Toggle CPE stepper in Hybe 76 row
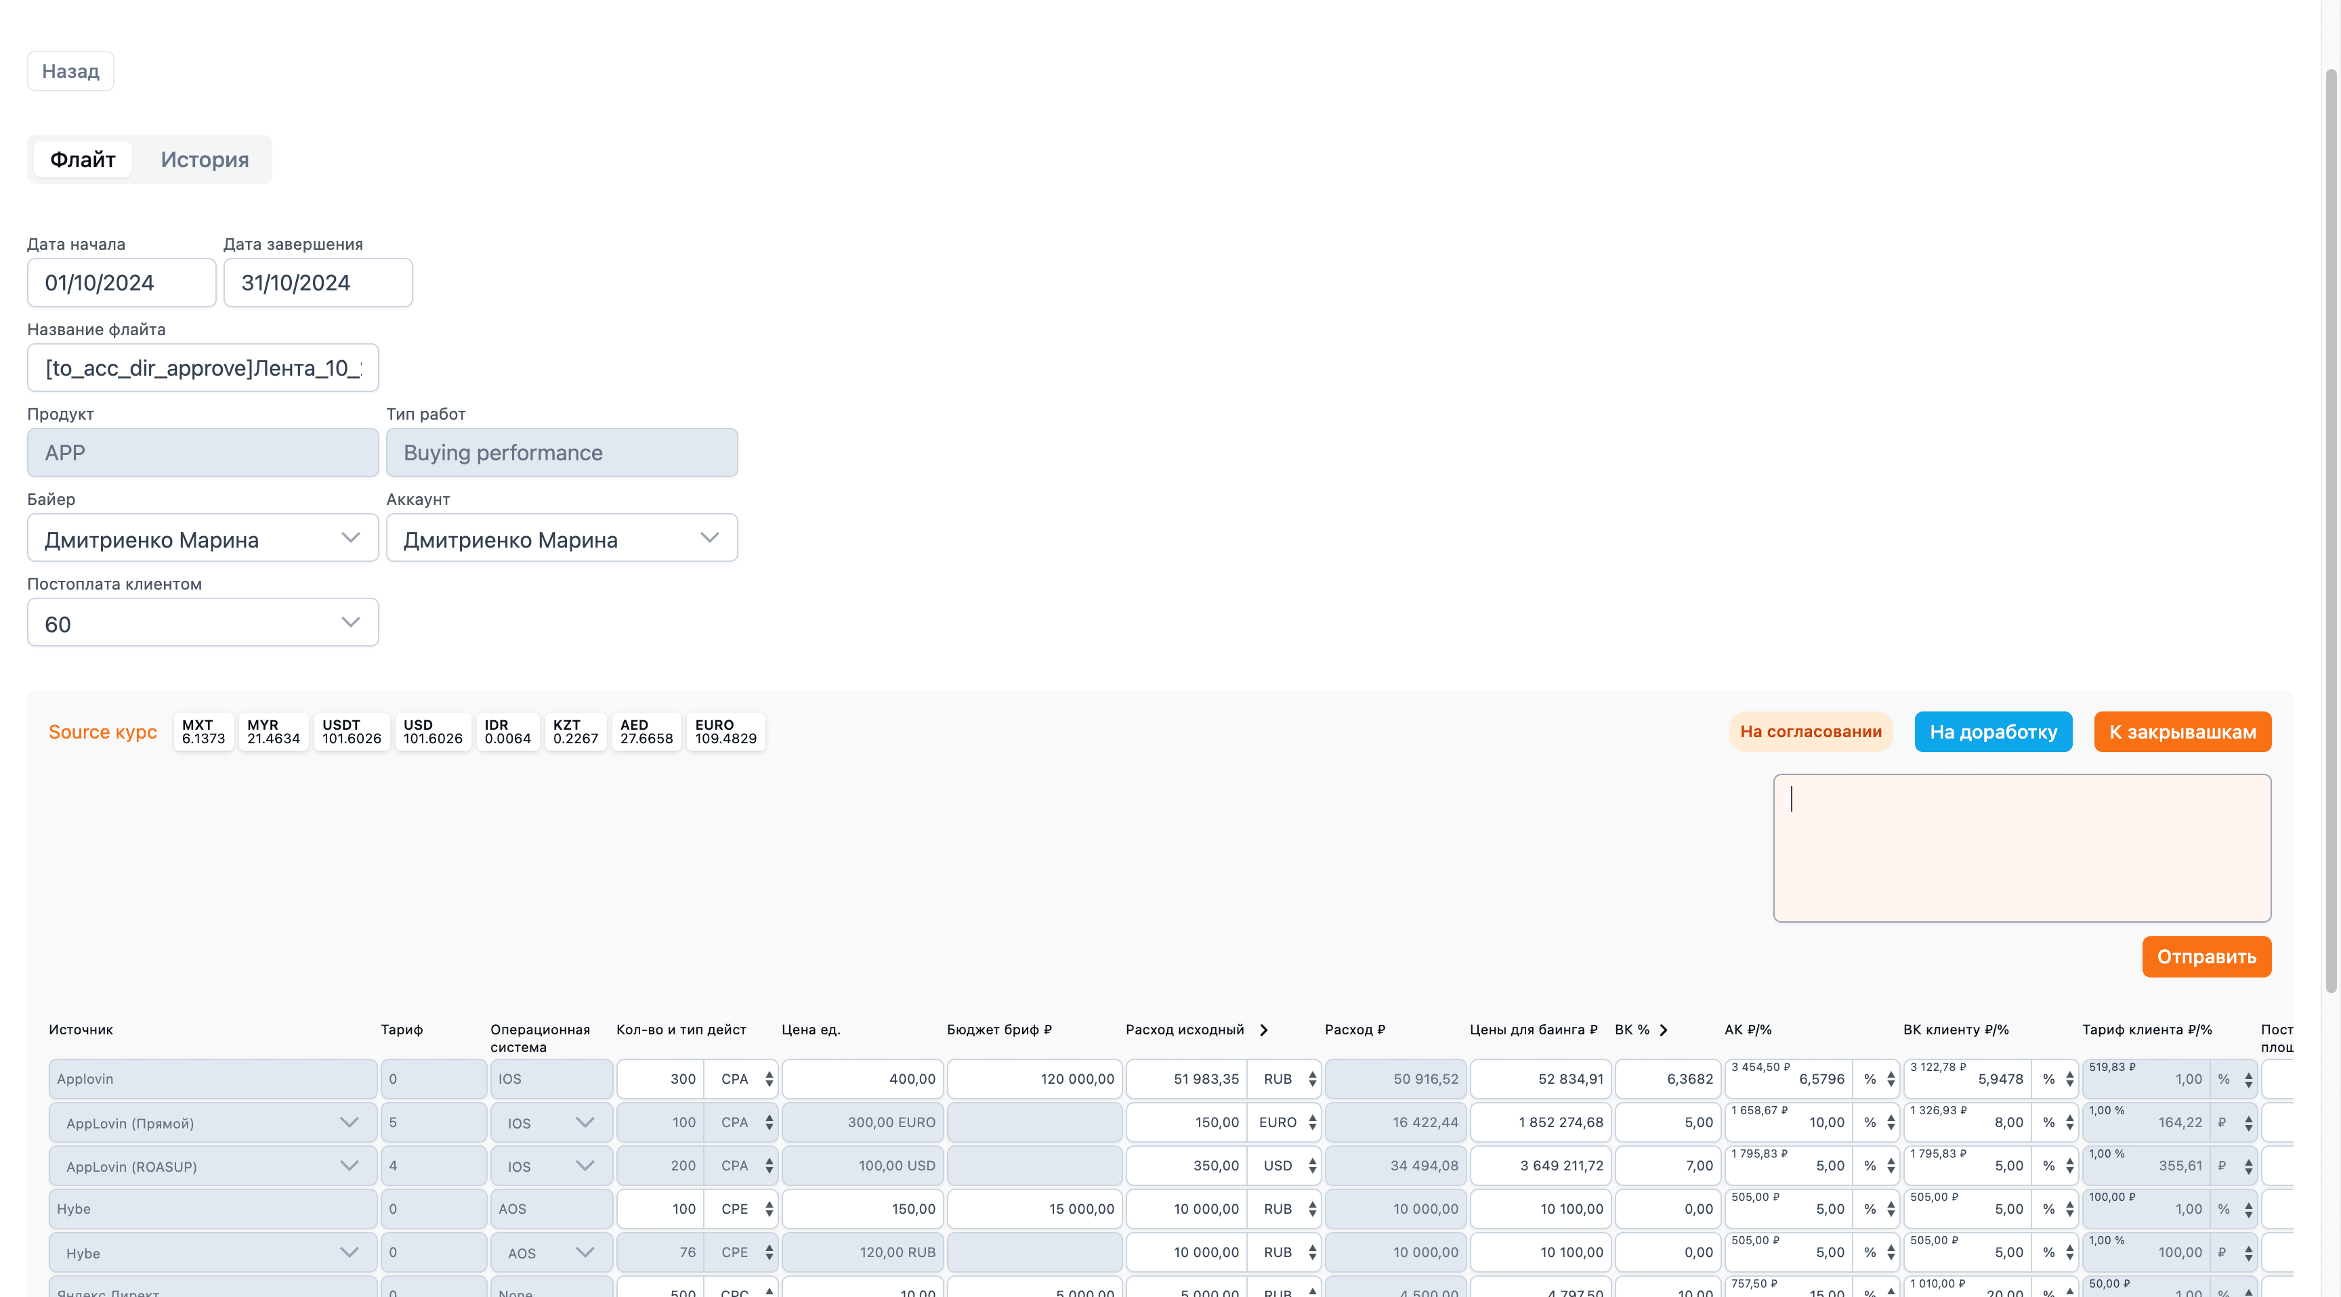The height and width of the screenshot is (1297, 2341). pos(769,1252)
